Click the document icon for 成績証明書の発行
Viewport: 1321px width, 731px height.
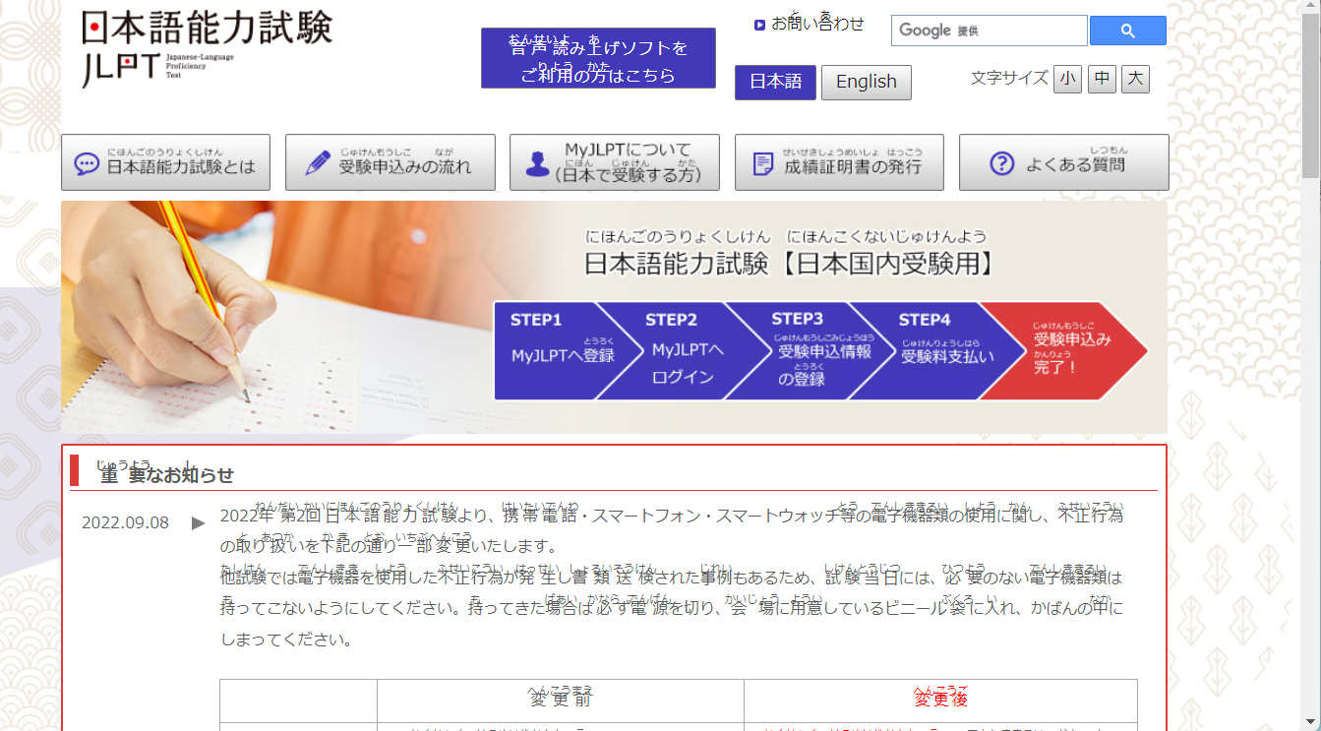point(762,164)
